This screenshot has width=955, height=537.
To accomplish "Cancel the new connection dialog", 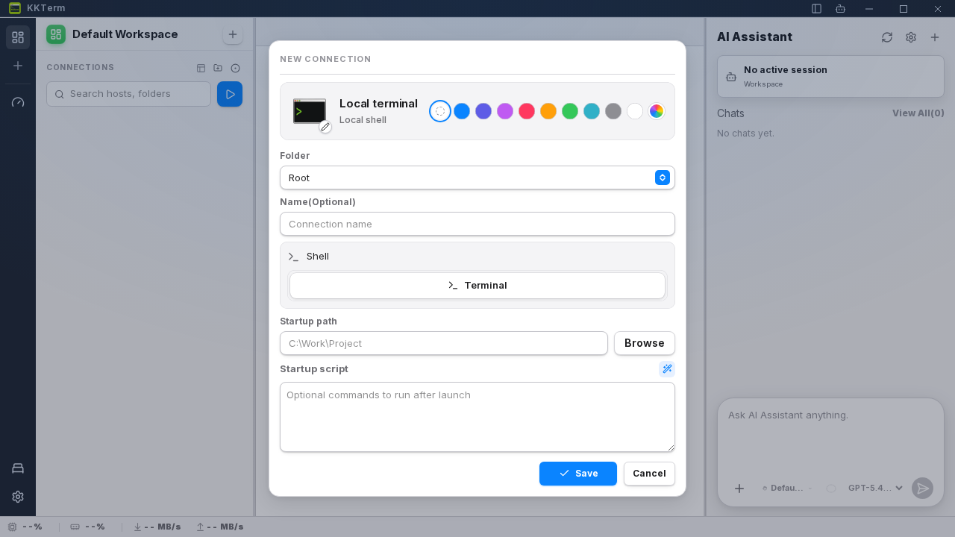I will pyautogui.click(x=649, y=474).
